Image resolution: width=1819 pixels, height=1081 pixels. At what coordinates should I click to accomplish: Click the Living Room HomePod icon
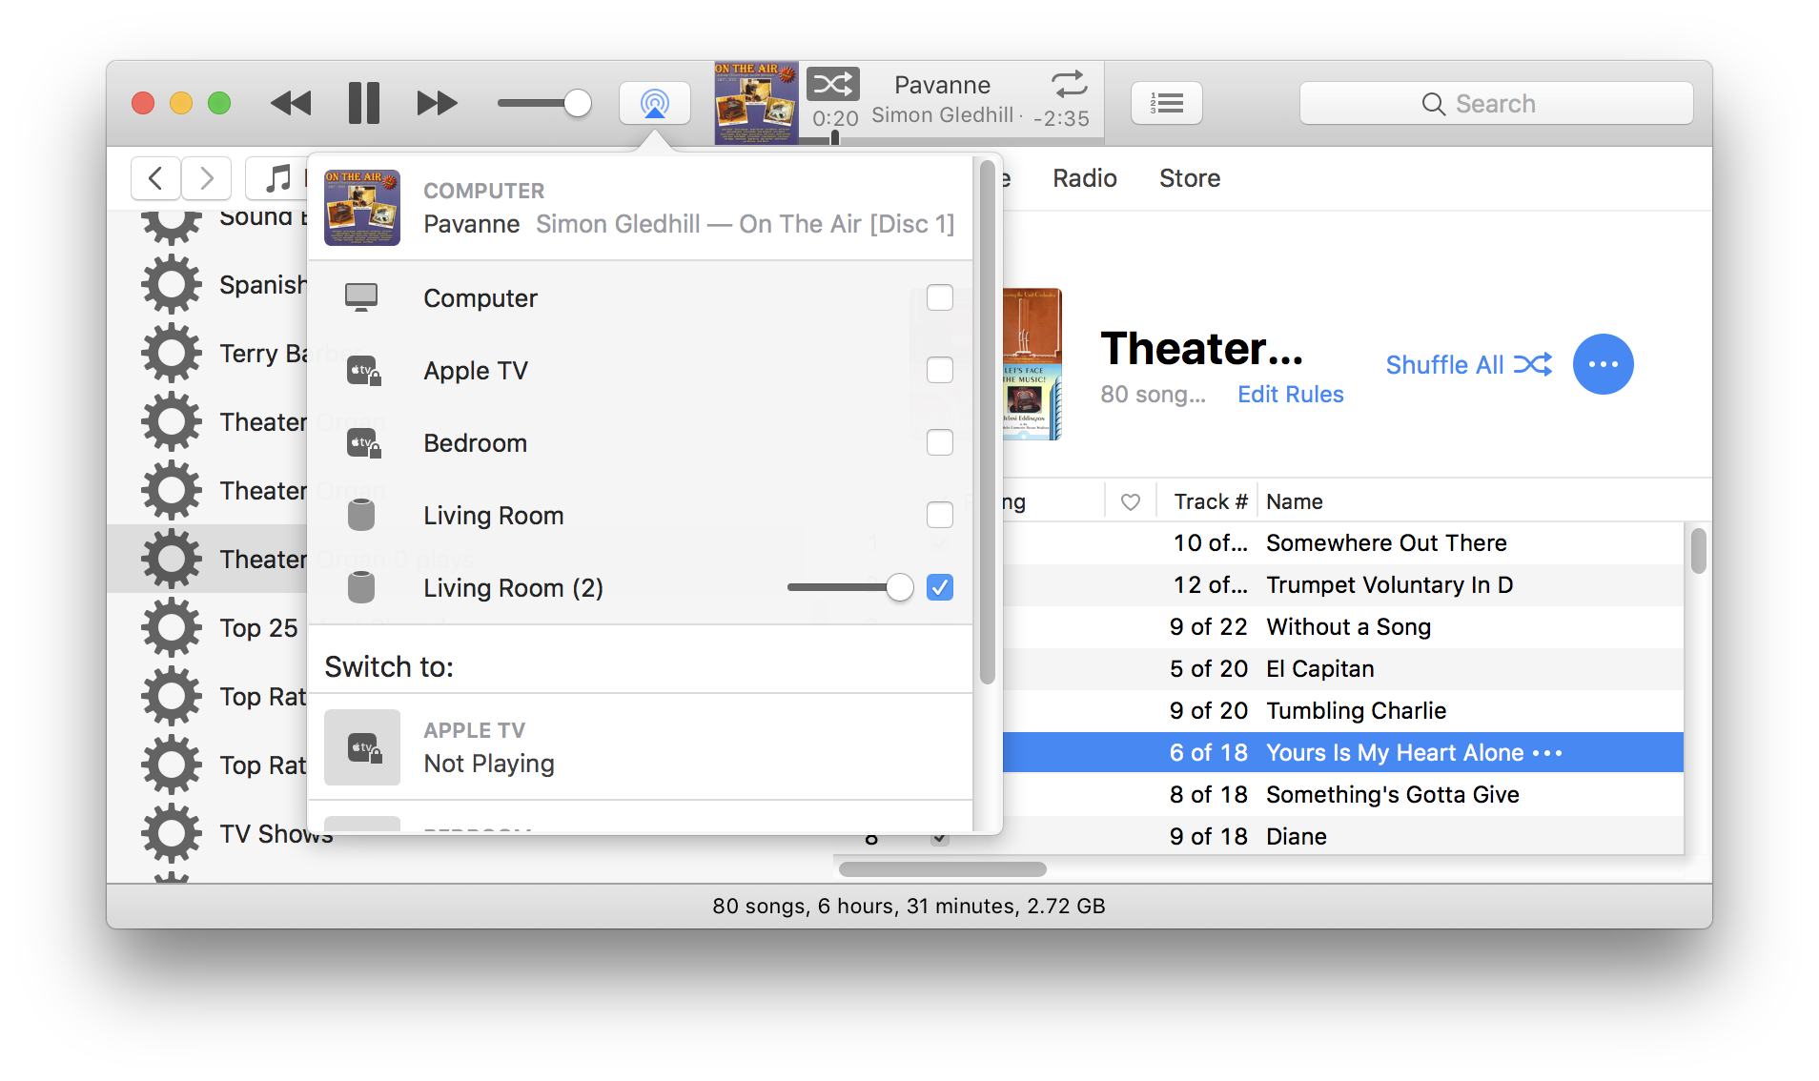(x=361, y=515)
